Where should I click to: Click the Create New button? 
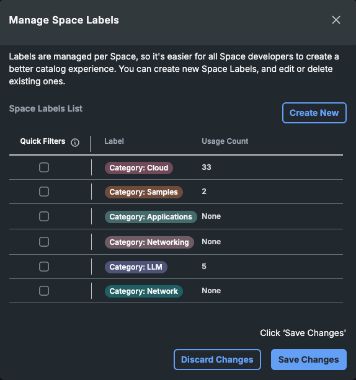(314, 113)
